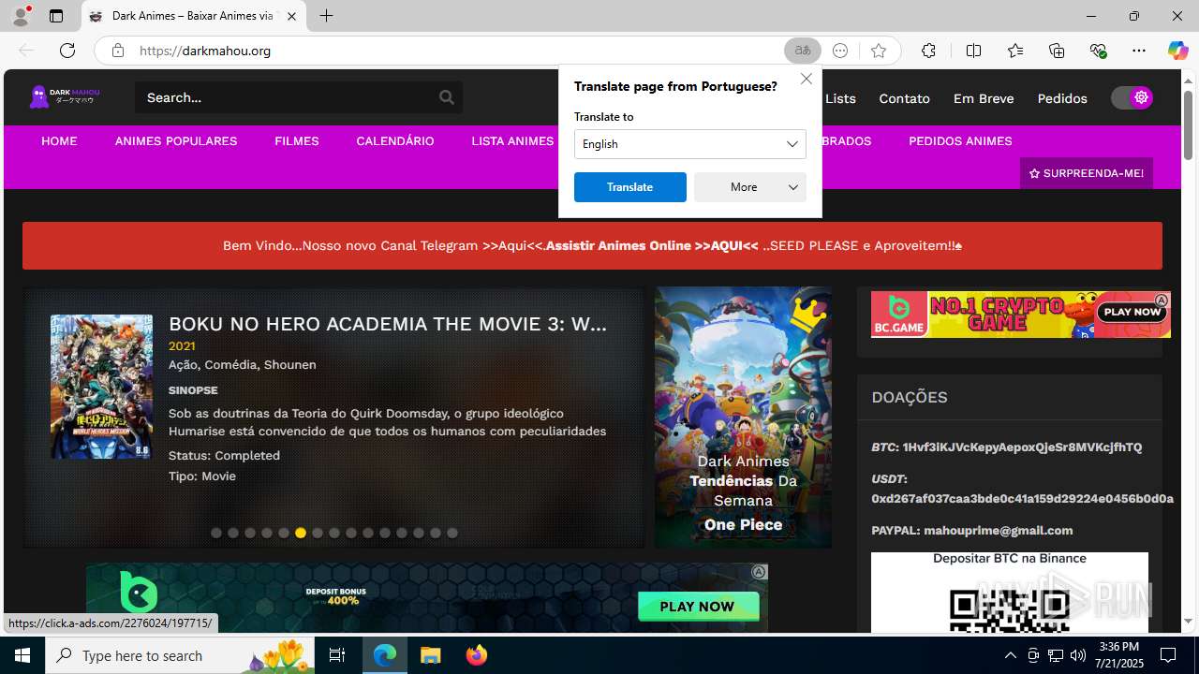
Task: Click the Em Breve link
Action: [984, 98]
